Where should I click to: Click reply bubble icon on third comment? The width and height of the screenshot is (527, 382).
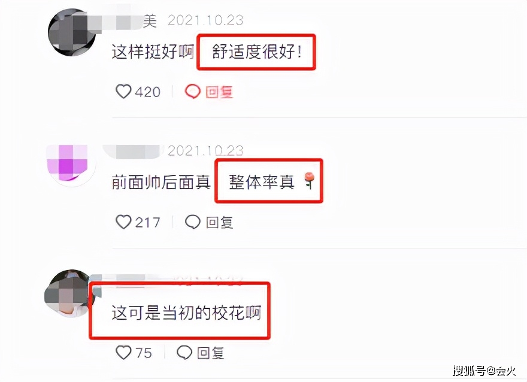coord(184,353)
